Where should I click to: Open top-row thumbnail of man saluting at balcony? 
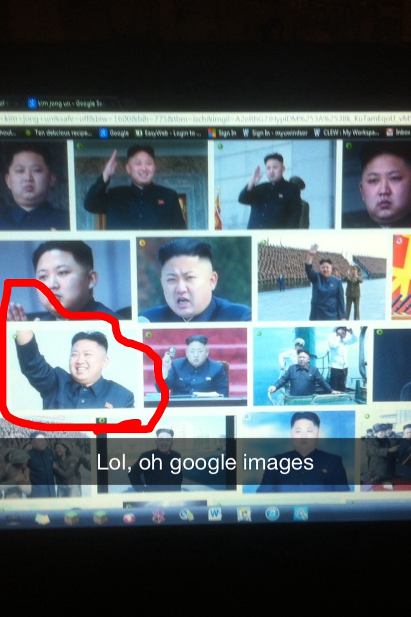[141, 186]
